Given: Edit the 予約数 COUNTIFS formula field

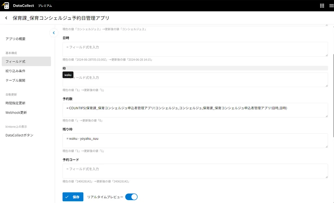Looking at the screenshot, I should click(x=195, y=110).
